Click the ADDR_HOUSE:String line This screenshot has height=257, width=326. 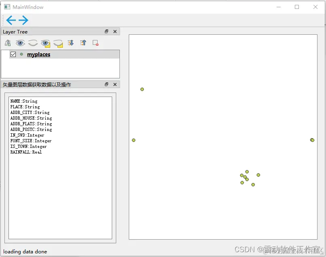point(31,118)
